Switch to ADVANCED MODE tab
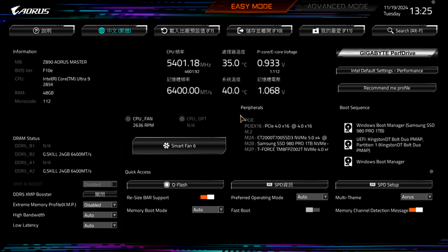448x252 pixels. (x=337, y=6)
